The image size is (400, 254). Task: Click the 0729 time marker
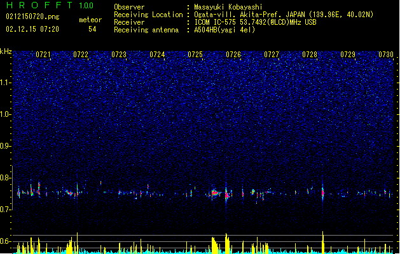click(x=348, y=55)
